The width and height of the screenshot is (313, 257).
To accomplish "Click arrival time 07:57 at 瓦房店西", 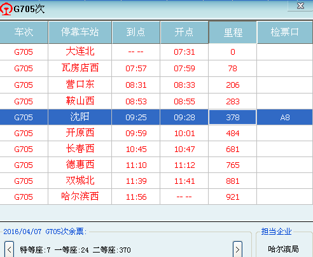I will click(x=136, y=68).
